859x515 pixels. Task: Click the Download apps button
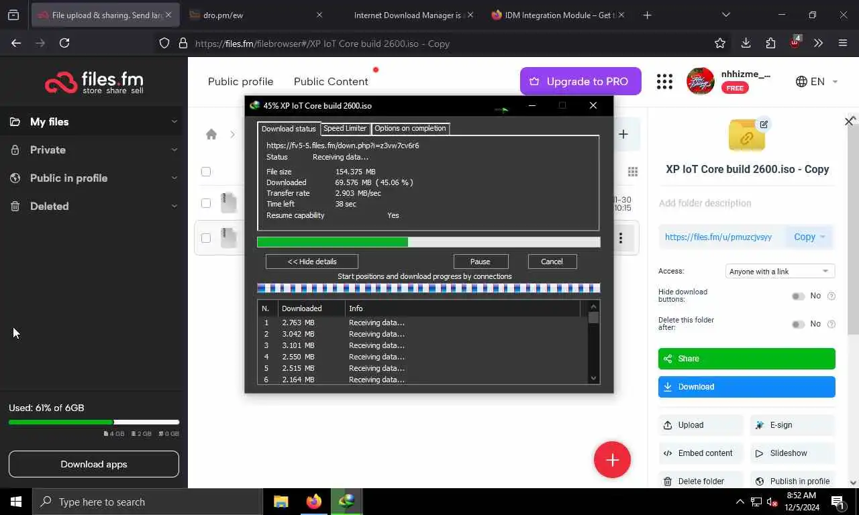pos(94,464)
